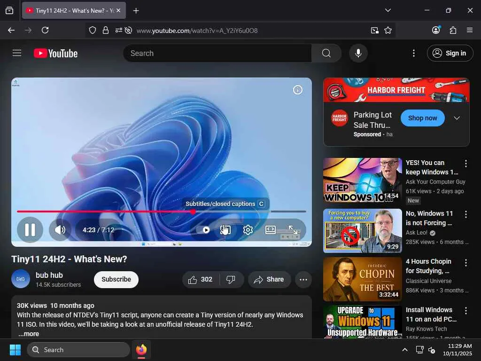Viewport: 481px width, 361px height.
Task: Open Keep Windows 10 video thumbnail
Action: click(363, 180)
